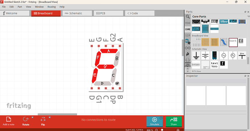
Task: Click the Share button
Action: [174, 122]
